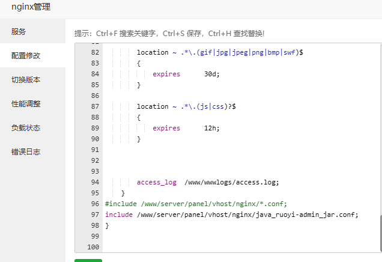Click the green save button below editor
Viewport: 382px width, 262px height.
[88, 260]
